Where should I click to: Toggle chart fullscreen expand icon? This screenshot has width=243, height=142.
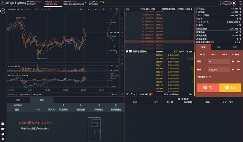[x=111, y=9]
